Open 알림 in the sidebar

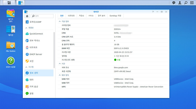39,93
